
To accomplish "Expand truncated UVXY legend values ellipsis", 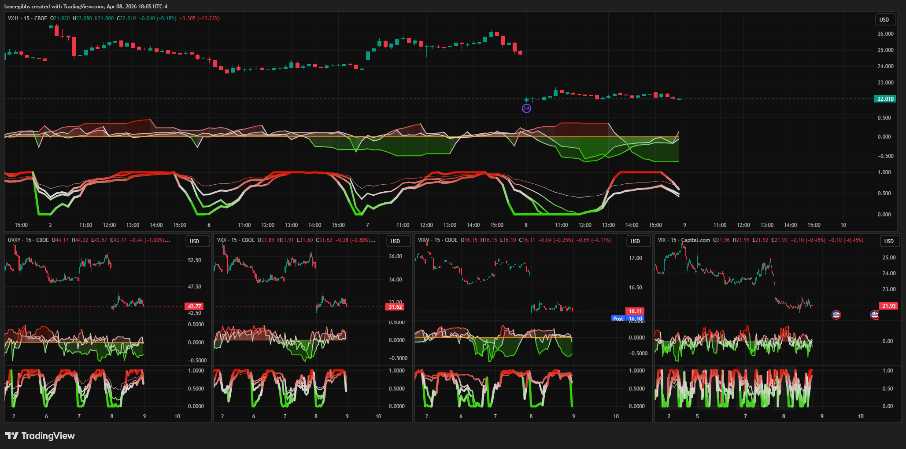I will click(x=167, y=240).
